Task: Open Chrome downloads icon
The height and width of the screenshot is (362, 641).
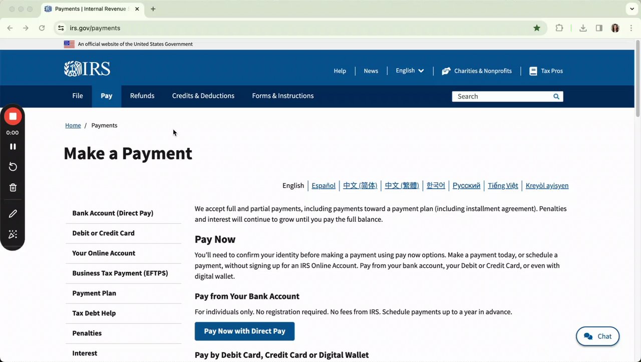Action: [x=583, y=28]
